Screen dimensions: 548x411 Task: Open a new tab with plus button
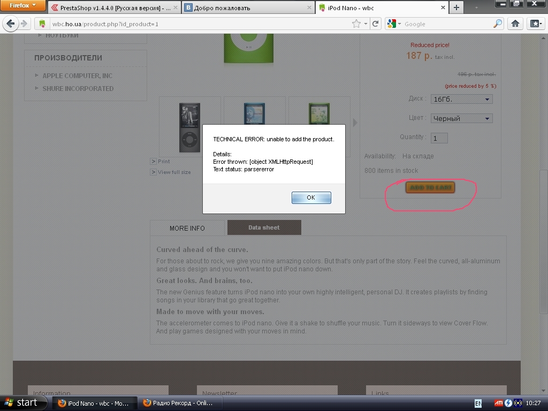pyautogui.click(x=456, y=7)
